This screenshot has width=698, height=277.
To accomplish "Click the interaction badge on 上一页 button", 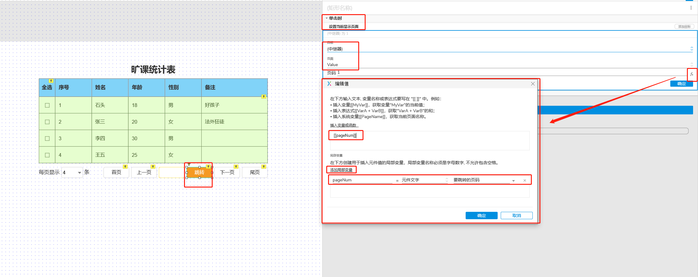I will 153,167.
